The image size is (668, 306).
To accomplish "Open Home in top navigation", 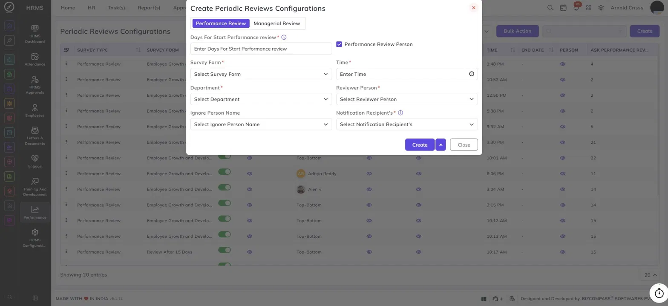I will (x=68, y=8).
